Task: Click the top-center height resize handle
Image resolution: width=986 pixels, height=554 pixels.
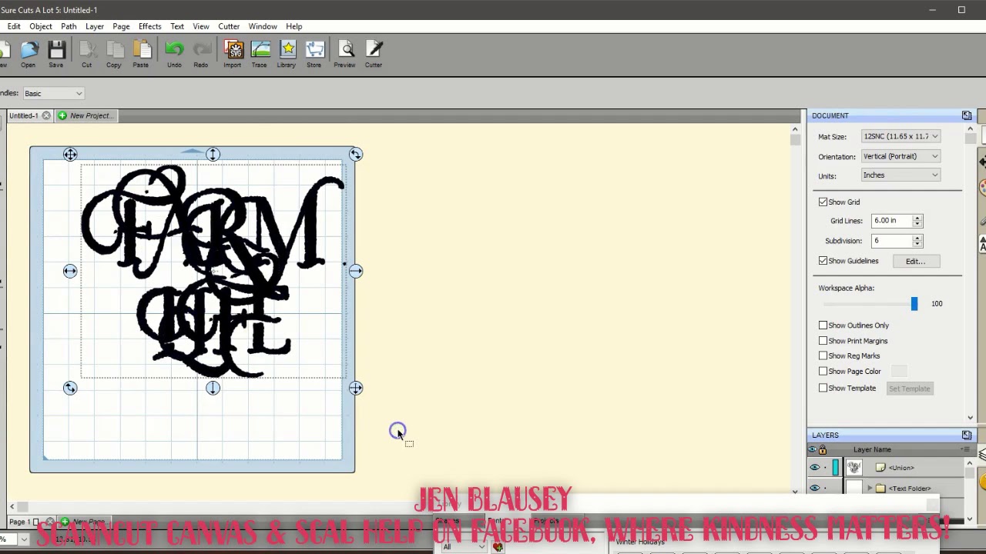Action: coord(213,155)
